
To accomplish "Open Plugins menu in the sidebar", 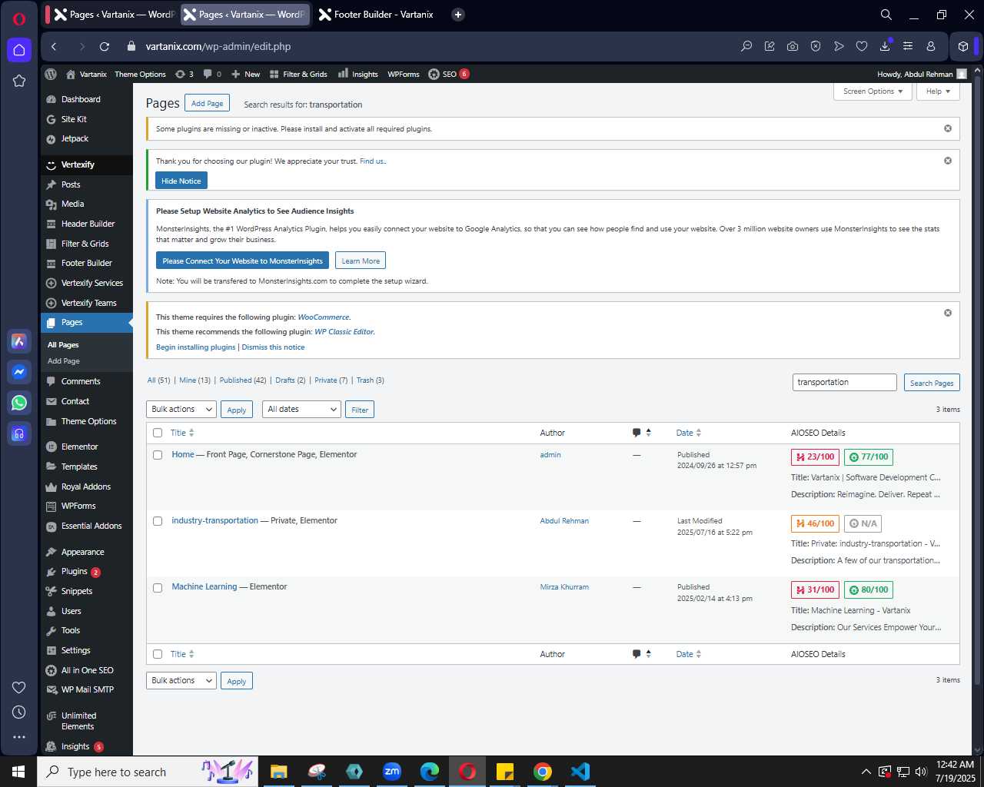I will point(75,571).
